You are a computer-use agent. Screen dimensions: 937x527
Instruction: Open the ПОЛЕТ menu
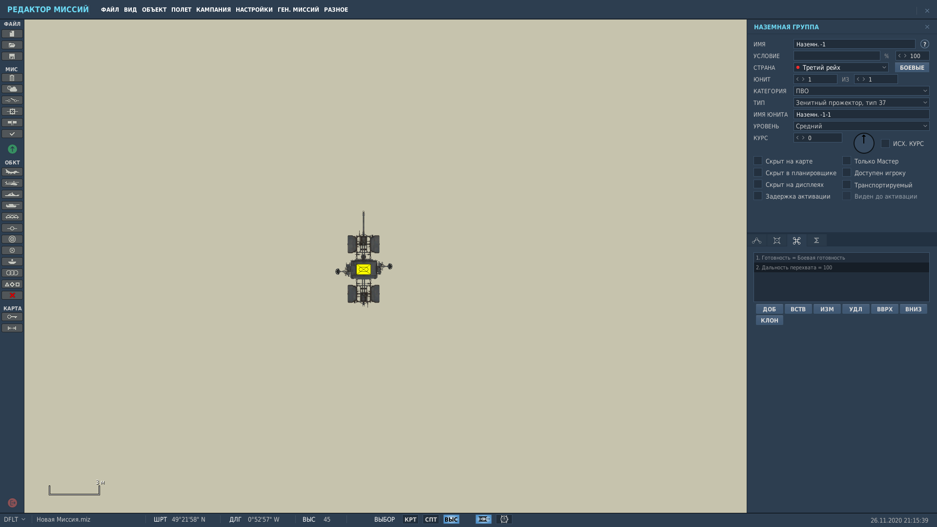click(x=181, y=10)
